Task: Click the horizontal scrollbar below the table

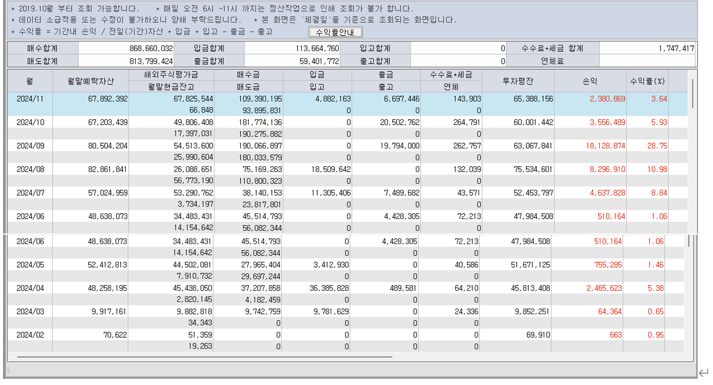Action: tap(204, 357)
